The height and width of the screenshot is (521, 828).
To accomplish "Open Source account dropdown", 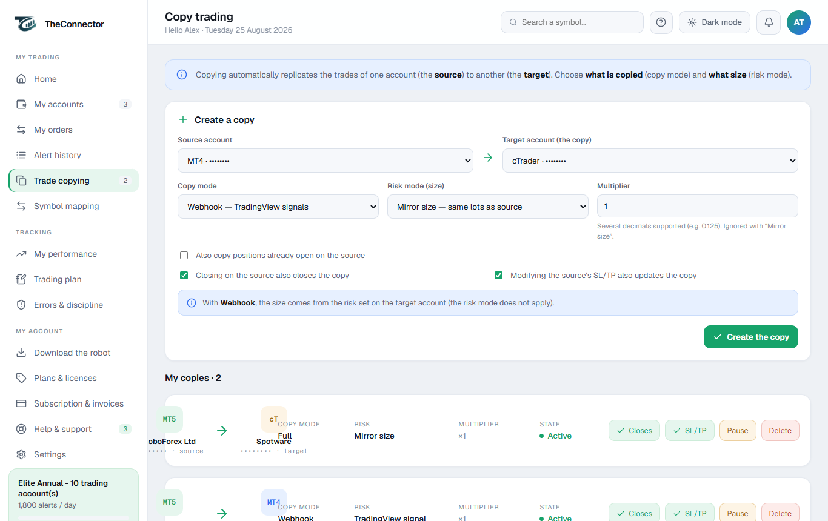I will coord(326,161).
